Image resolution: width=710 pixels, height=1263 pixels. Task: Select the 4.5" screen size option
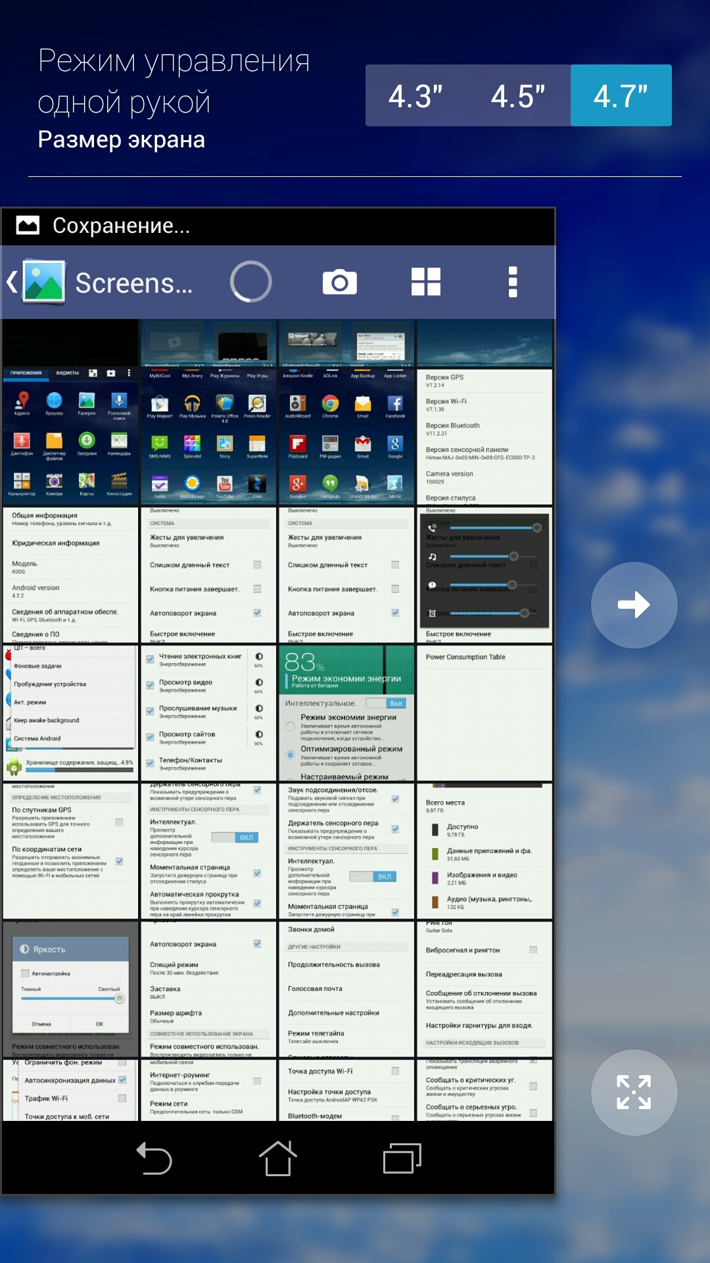tap(518, 96)
